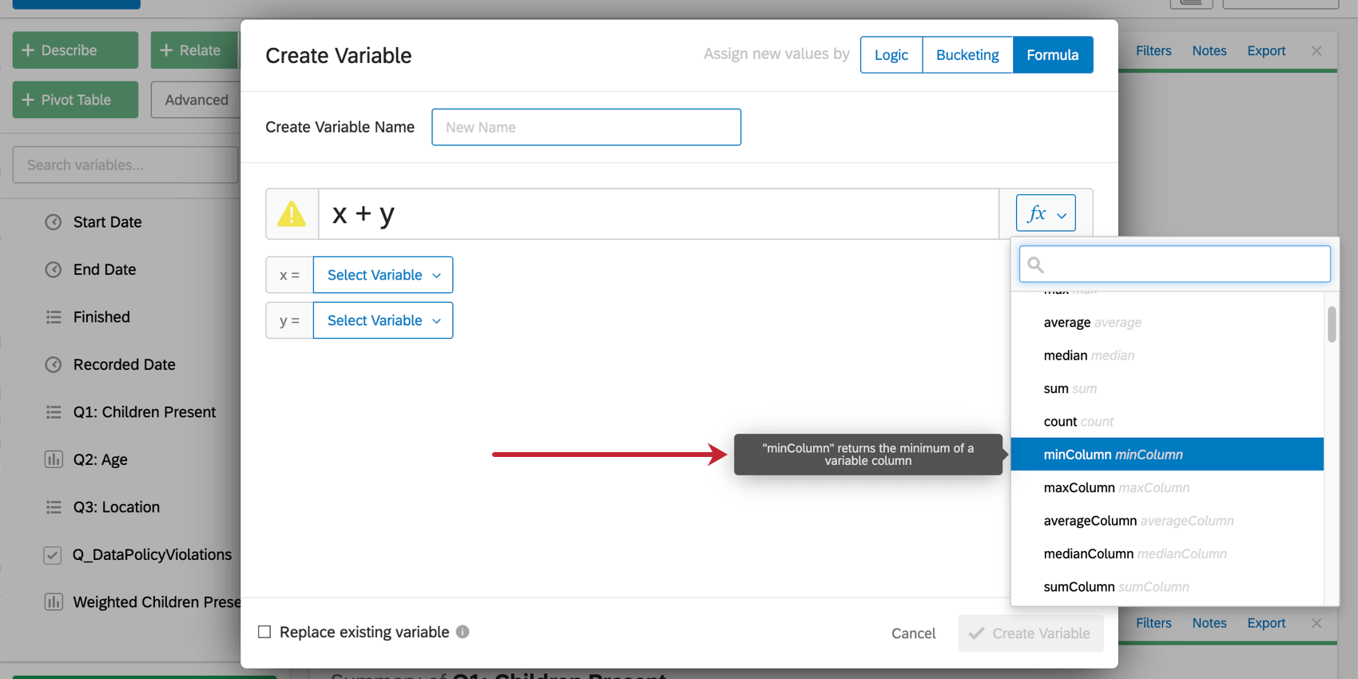Focus the Create Variable Name field
This screenshot has width=1358, height=679.
coord(586,127)
